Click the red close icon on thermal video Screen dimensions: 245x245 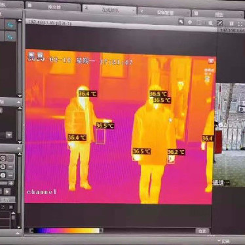pos(211,61)
